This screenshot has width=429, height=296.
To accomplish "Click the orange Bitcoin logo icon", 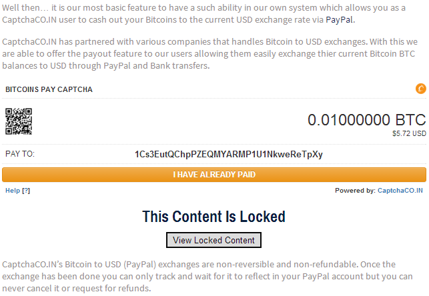I will 421,89.
